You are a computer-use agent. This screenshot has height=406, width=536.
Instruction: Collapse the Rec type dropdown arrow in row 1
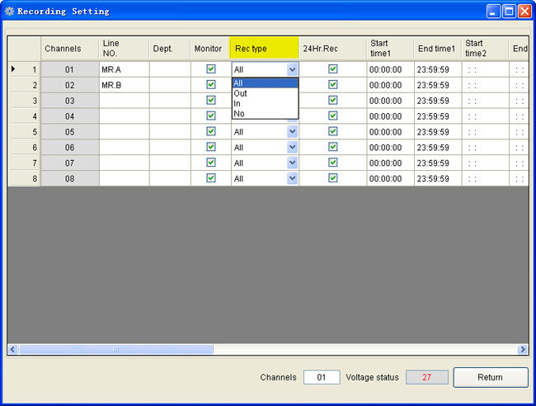click(x=292, y=70)
